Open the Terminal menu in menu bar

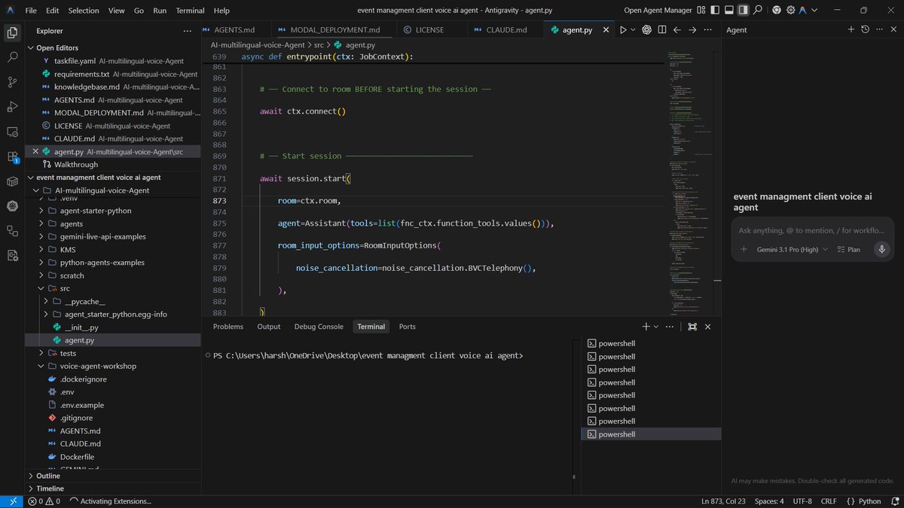pyautogui.click(x=190, y=11)
